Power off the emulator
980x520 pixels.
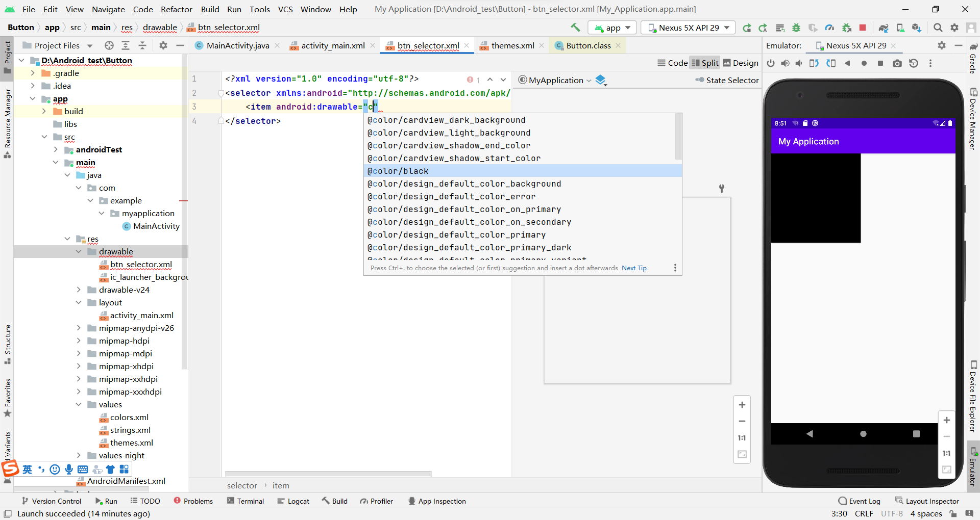[x=771, y=63]
